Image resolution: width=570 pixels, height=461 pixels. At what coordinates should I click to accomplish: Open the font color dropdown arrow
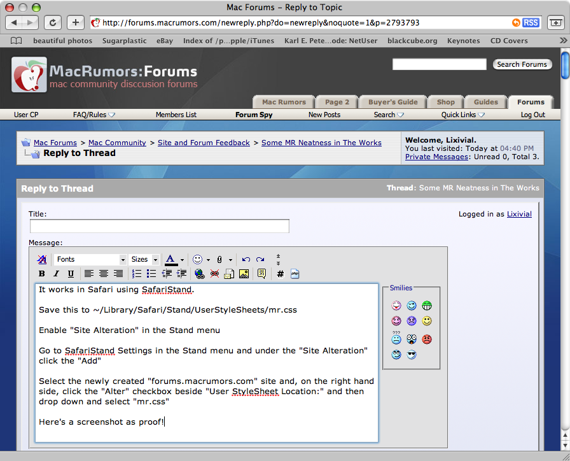coord(182,260)
